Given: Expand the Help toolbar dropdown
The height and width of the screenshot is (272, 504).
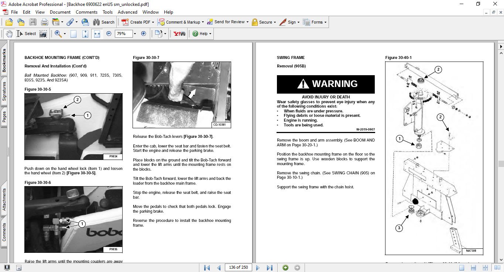Looking at the screenshot, I should click(210, 34).
